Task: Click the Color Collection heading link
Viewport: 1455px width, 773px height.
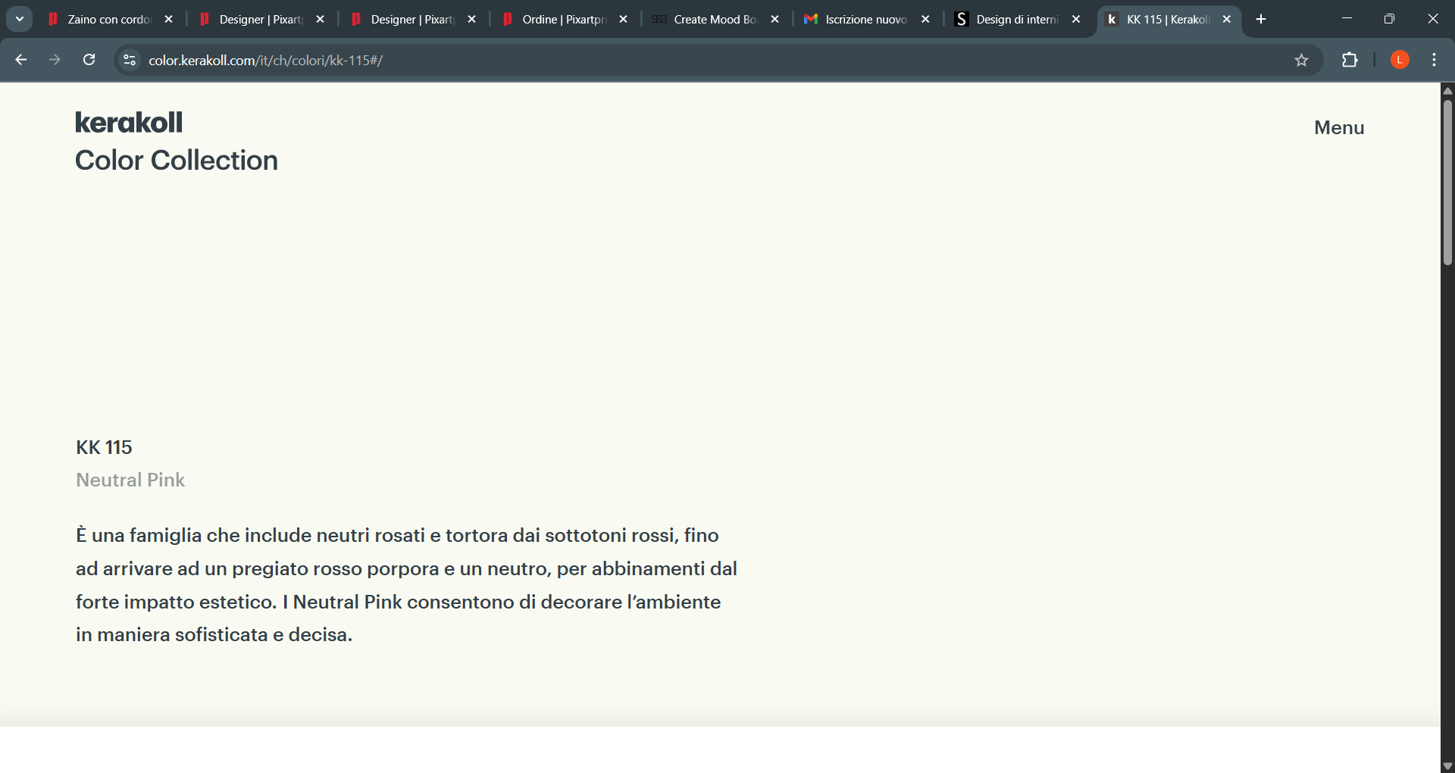Action: (177, 161)
